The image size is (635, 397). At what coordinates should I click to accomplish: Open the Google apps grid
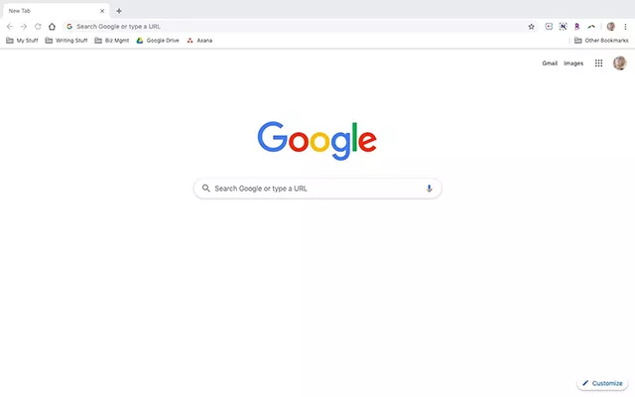598,64
